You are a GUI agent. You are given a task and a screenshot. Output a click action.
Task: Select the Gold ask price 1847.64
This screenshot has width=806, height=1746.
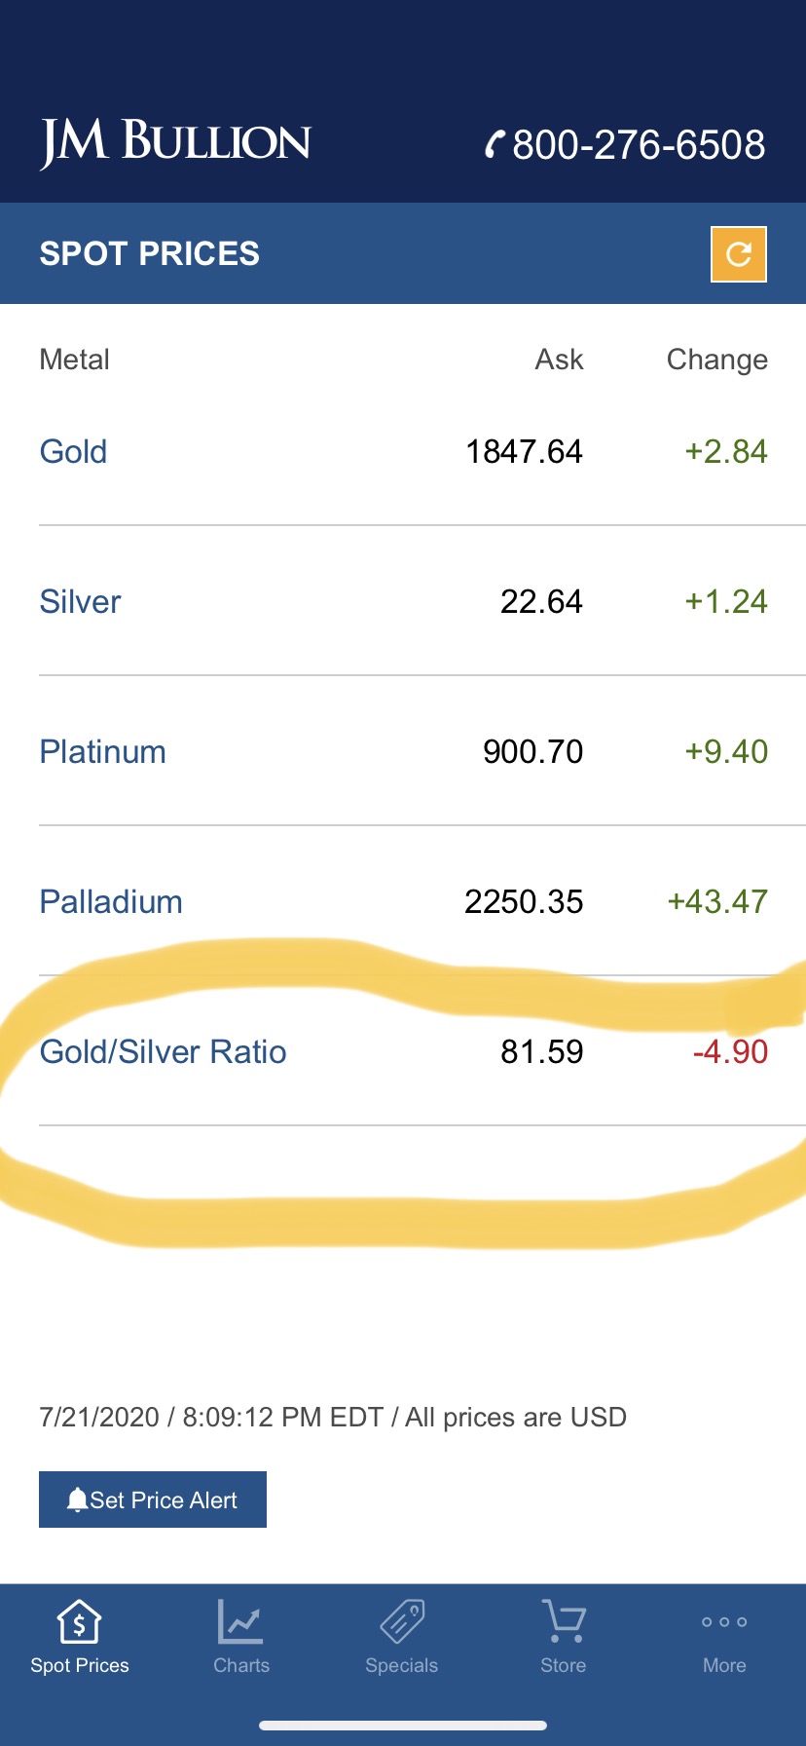coord(524,452)
